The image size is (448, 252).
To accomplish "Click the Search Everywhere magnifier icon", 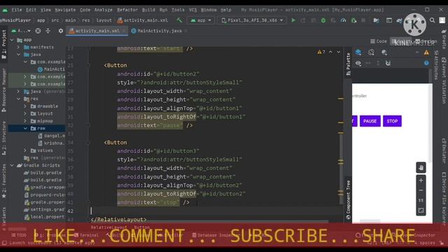I will [x=433, y=20].
